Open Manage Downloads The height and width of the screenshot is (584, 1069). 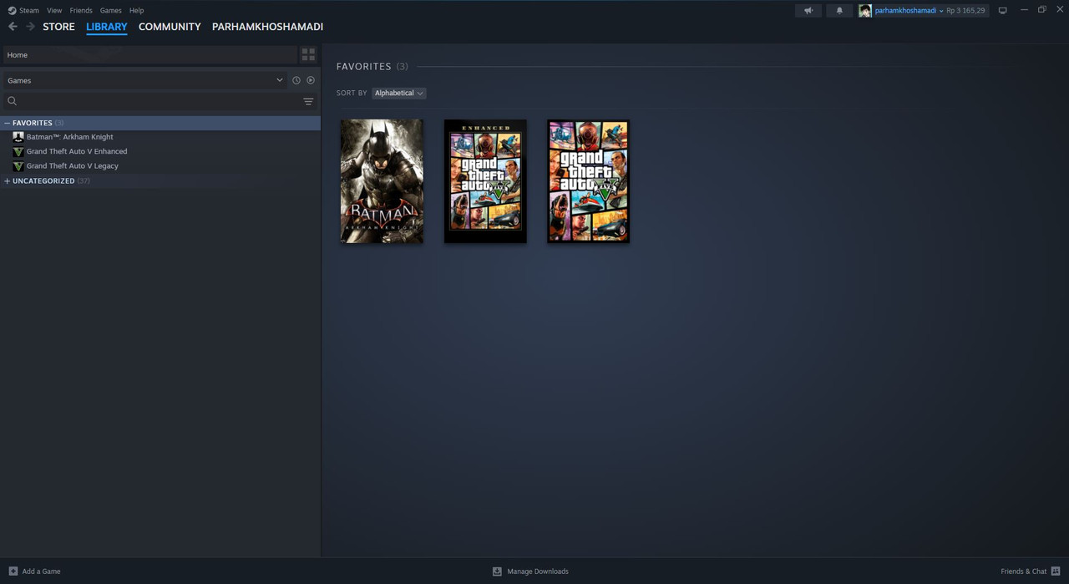(x=538, y=571)
